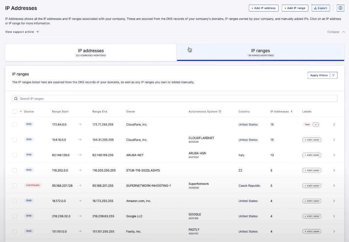
Task: Click the Certificate badge on the SUPERNETWORK row
Action: point(33,185)
